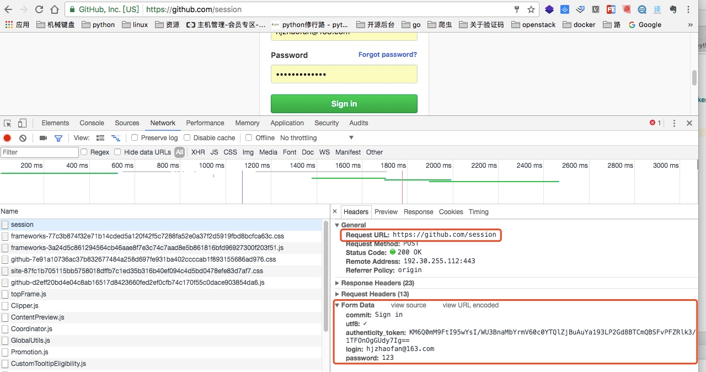Open the Google bookmark

645,25
